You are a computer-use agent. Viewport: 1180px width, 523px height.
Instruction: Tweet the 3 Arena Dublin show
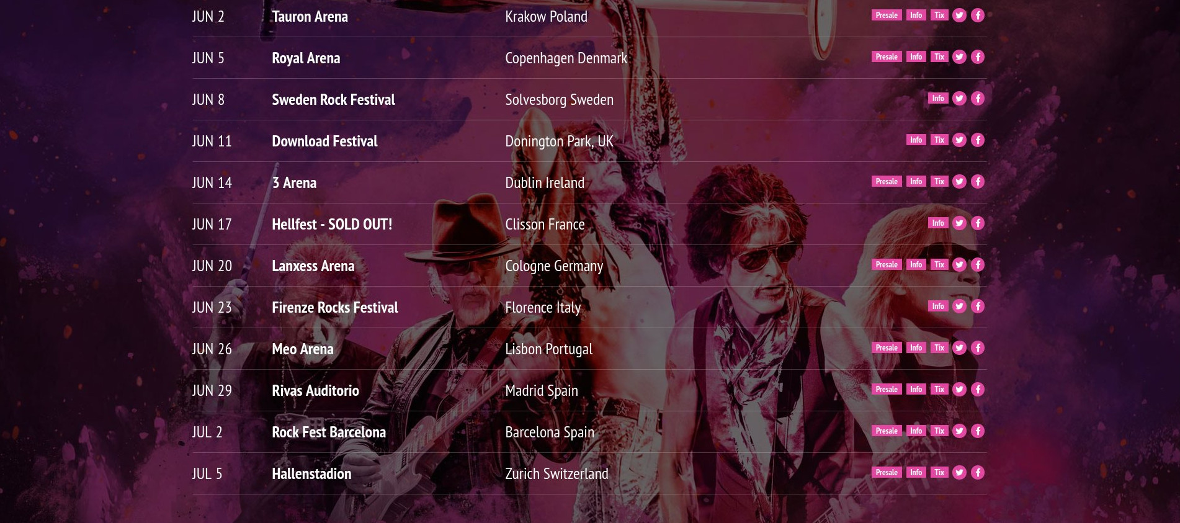pos(959,182)
